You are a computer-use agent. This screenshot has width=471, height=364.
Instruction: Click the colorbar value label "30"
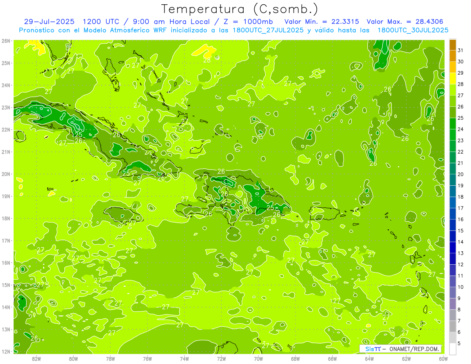[x=460, y=62]
